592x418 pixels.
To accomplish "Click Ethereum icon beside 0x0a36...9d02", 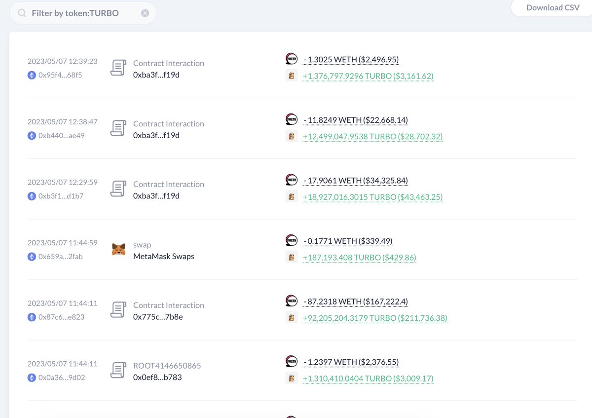I will tap(32, 378).
